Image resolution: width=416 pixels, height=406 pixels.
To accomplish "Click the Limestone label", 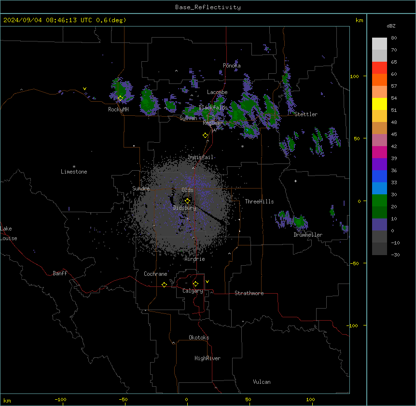I will [74, 172].
